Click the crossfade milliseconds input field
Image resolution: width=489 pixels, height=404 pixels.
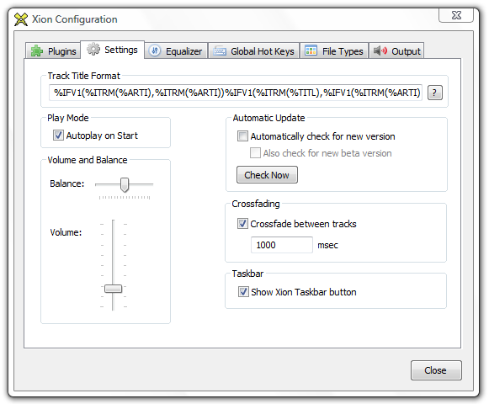(282, 245)
